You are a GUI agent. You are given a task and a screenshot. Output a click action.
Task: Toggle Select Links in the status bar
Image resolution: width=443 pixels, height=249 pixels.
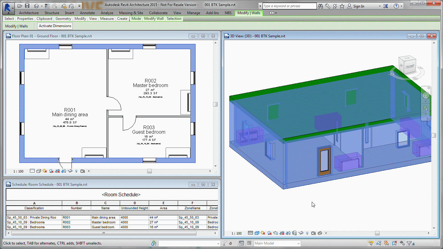pos(371,243)
